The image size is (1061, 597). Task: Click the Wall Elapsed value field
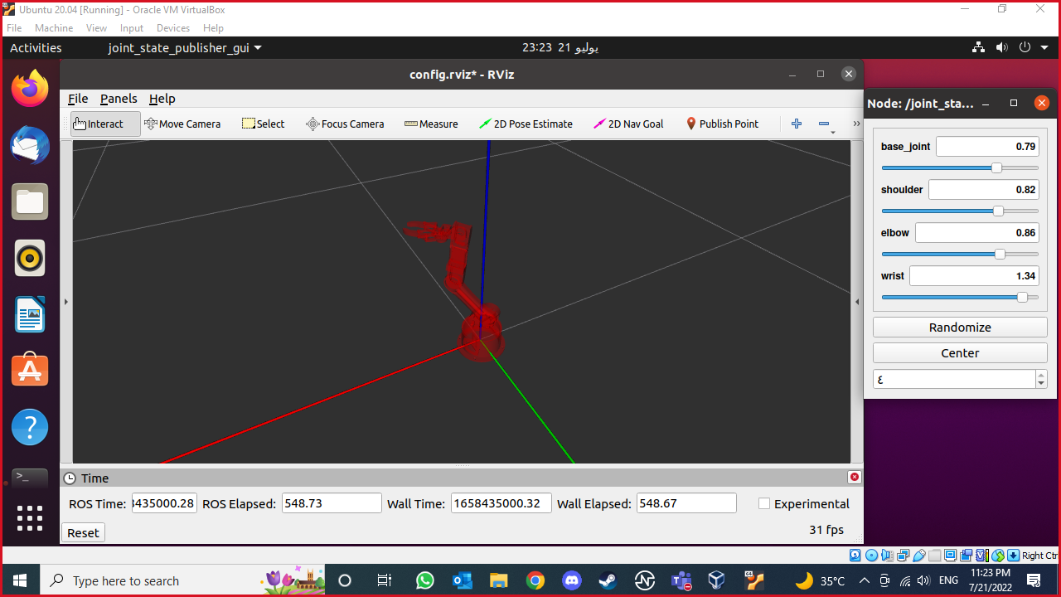[686, 503]
